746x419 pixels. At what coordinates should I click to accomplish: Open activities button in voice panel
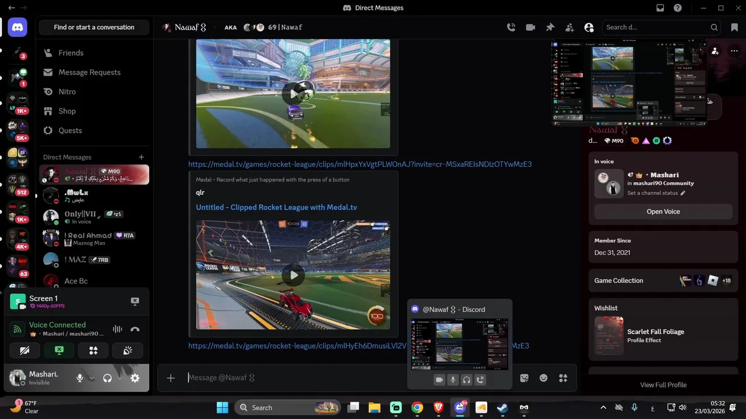point(93,350)
